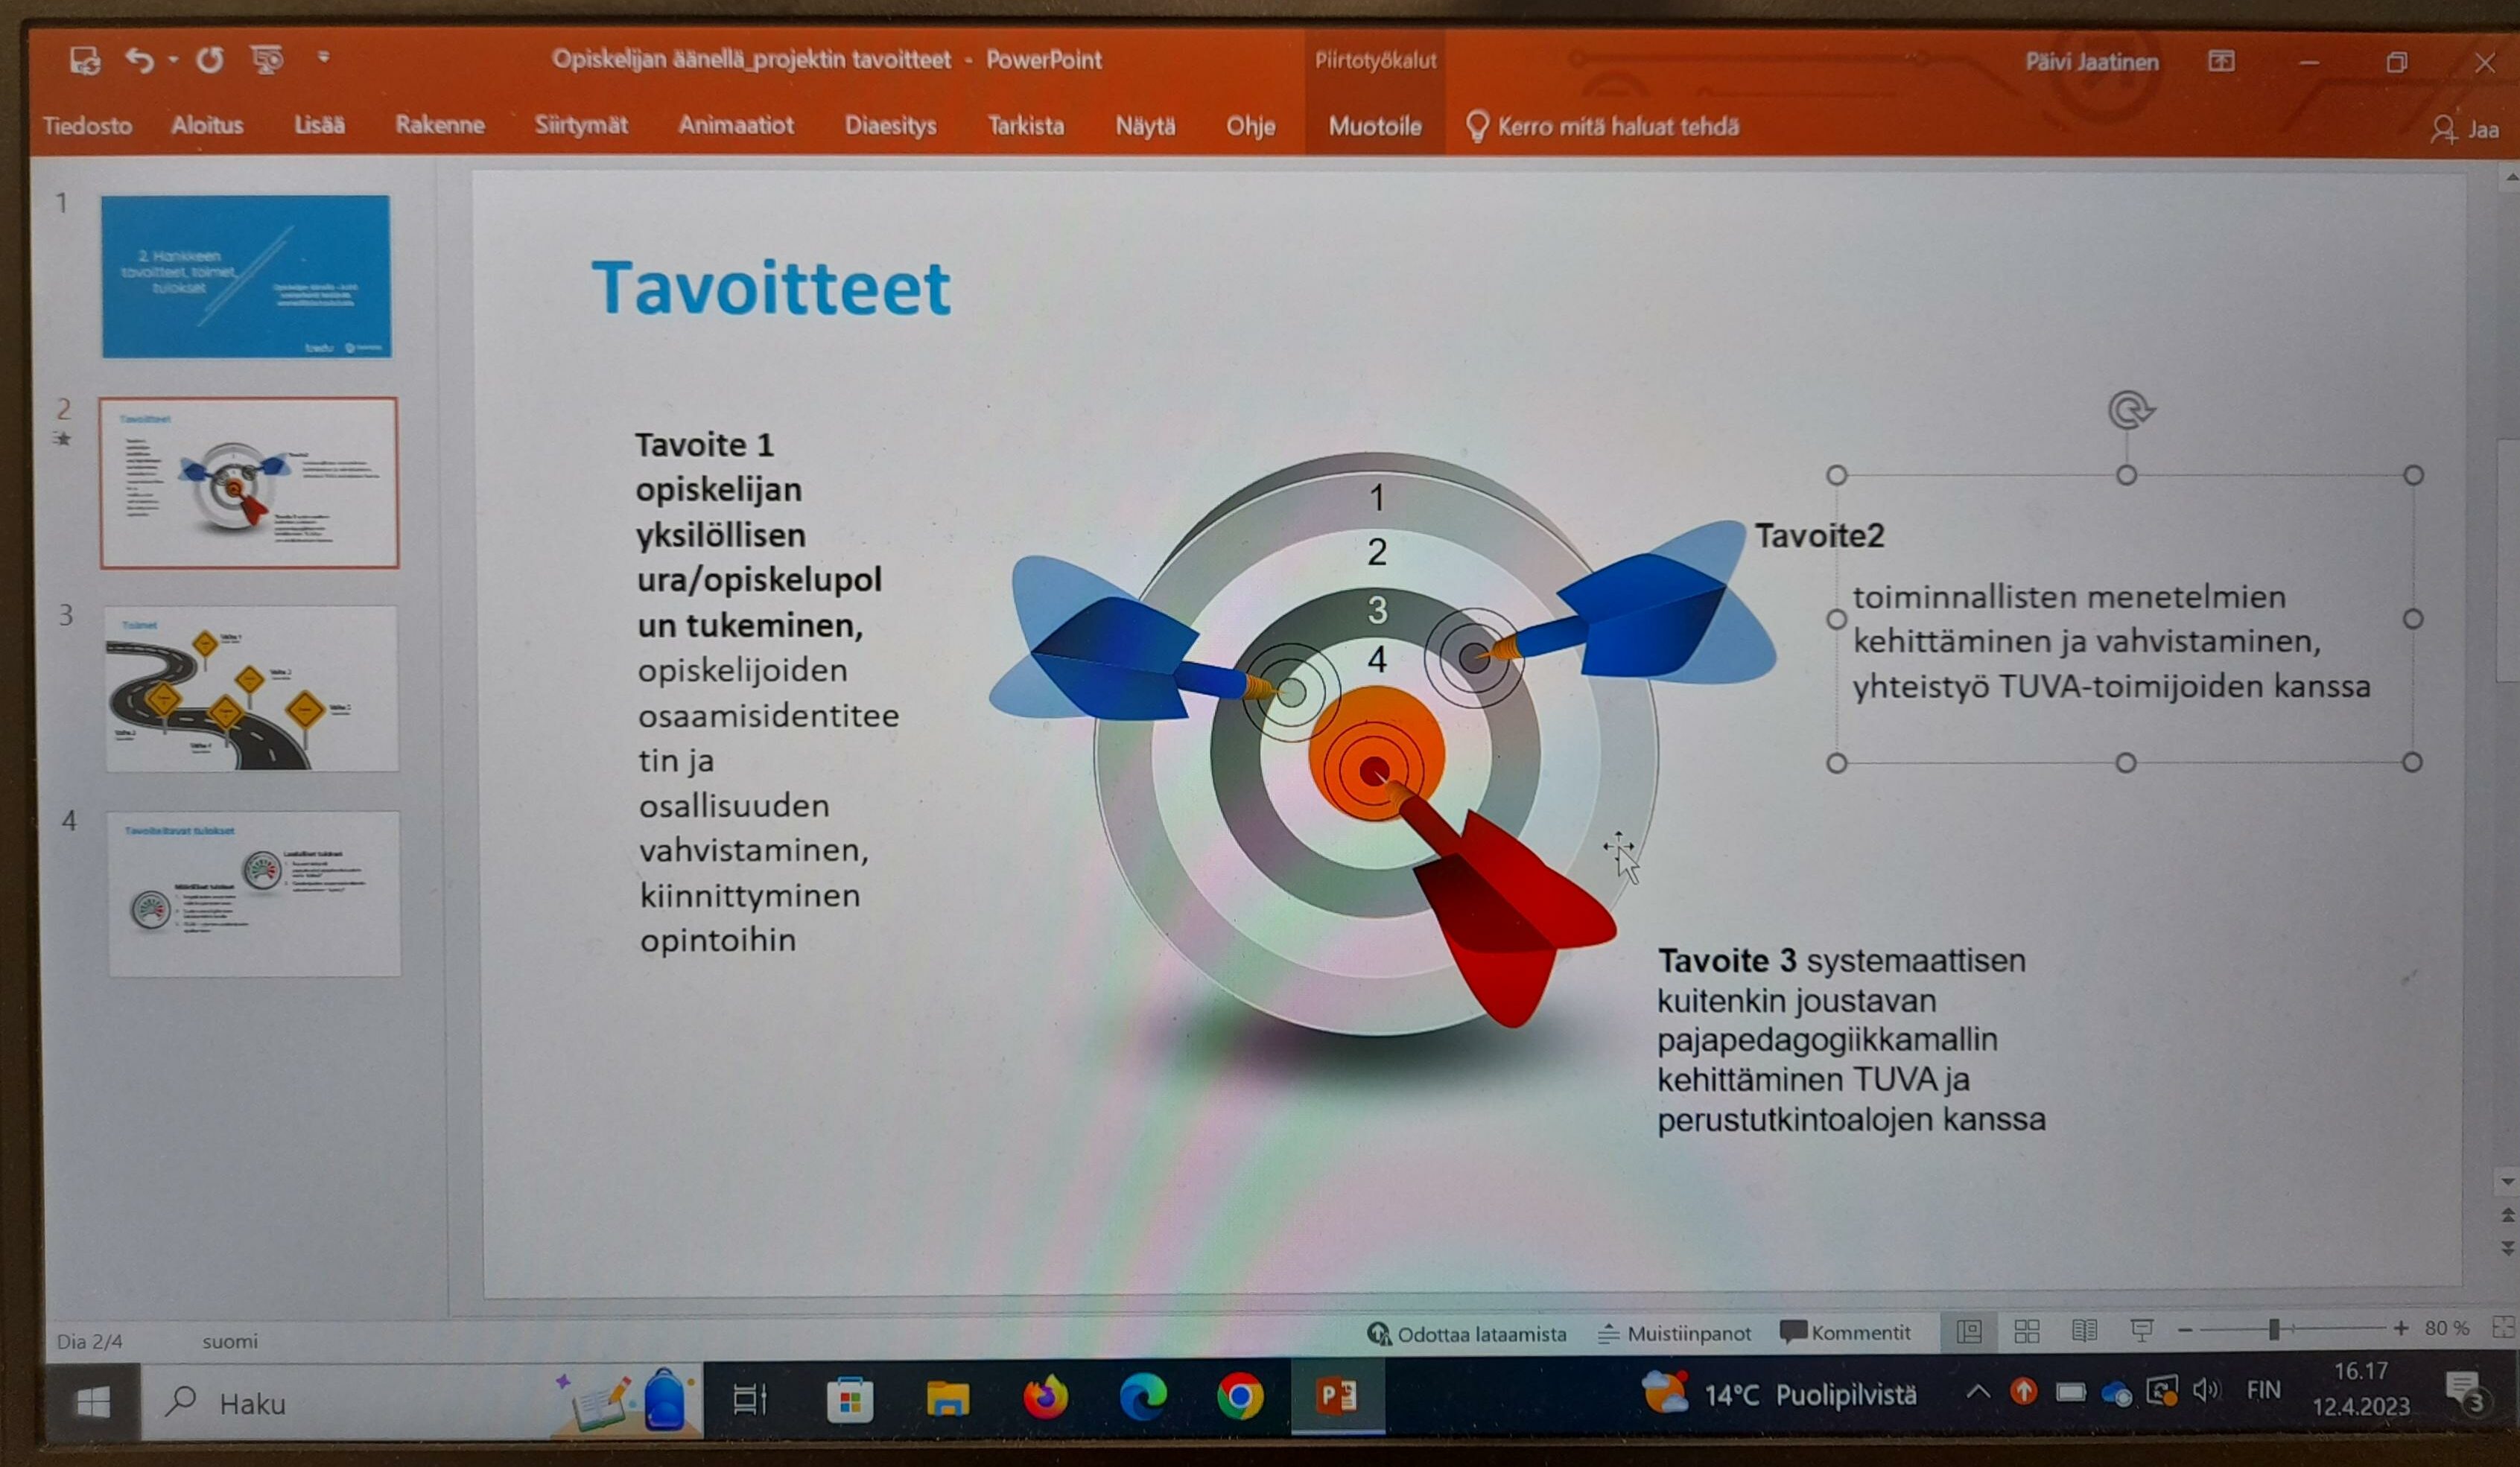Launch Firefox from the taskbar
The height and width of the screenshot is (1467, 2520).
tap(1045, 1397)
